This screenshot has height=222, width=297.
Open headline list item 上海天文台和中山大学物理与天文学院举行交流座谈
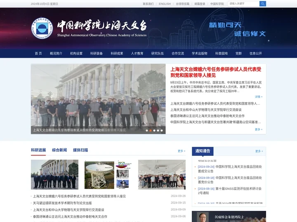206,110
